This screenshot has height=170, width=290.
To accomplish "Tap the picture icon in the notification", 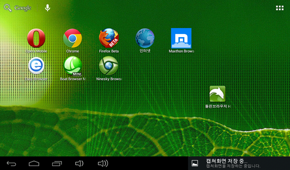I will 195,163.
